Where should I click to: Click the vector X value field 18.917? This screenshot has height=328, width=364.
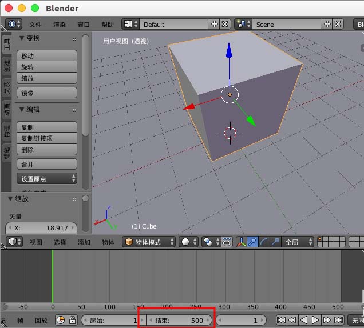click(41, 228)
